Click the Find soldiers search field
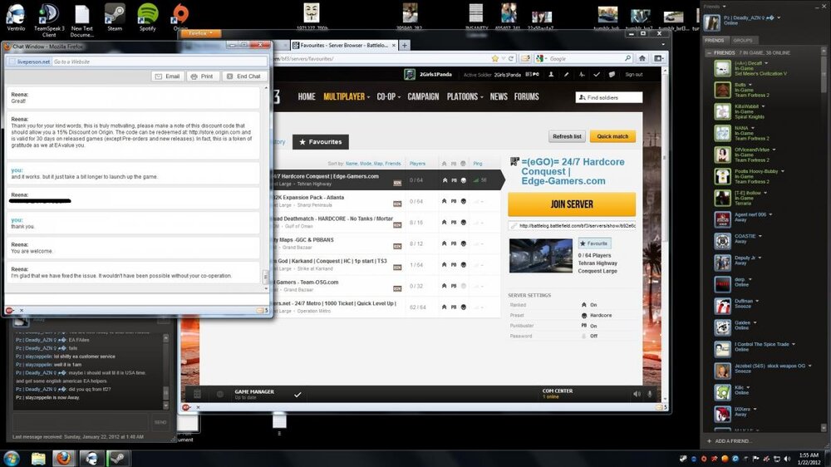The image size is (831, 467). pos(609,97)
